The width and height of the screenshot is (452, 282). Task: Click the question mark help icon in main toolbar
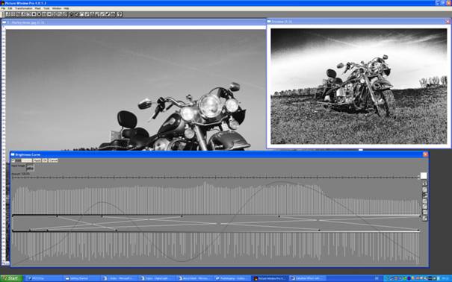coord(120,14)
